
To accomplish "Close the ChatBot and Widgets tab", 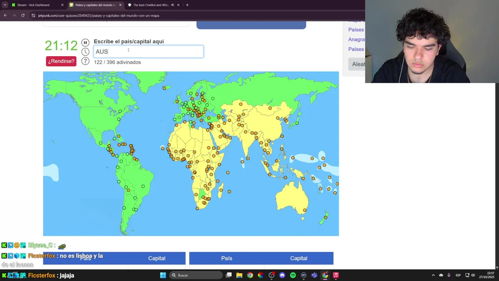I will tap(178, 5).
